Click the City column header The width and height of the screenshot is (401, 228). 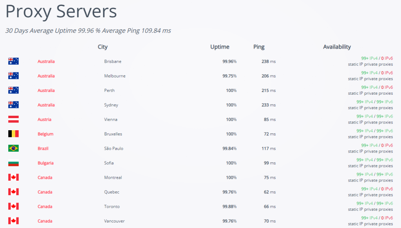103,47
